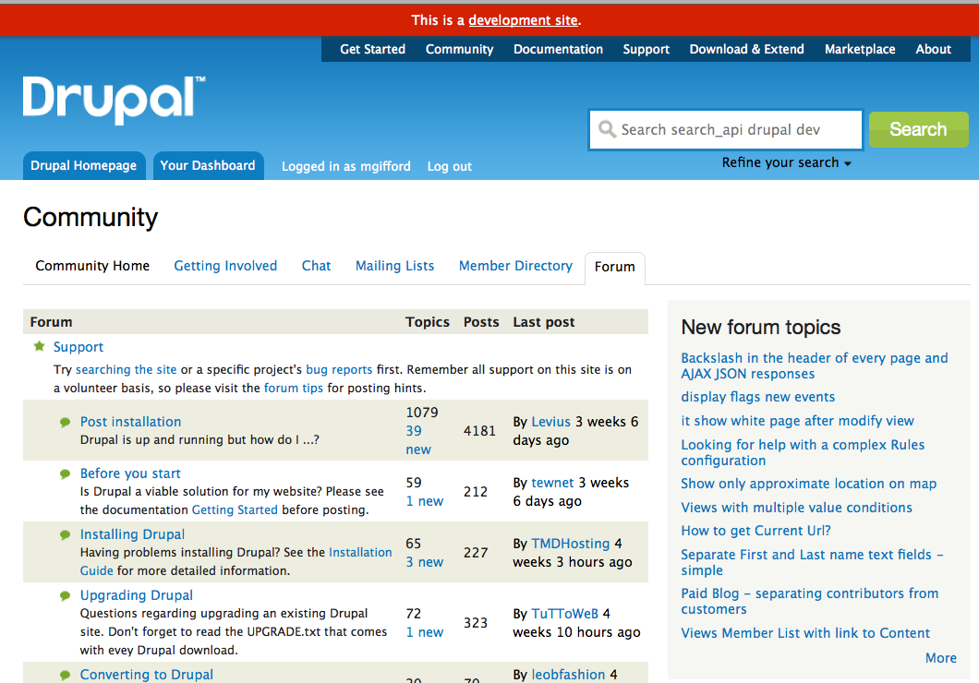
Task: Select the Mailing Lists tab
Action: pos(394,266)
